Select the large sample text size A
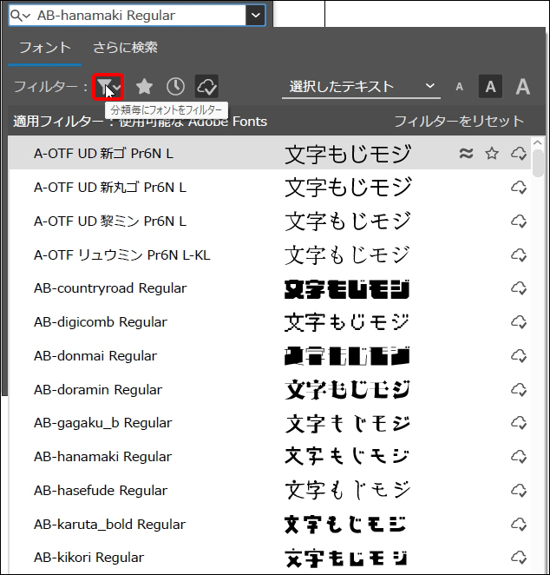Viewport: 550px width, 575px height. (522, 87)
